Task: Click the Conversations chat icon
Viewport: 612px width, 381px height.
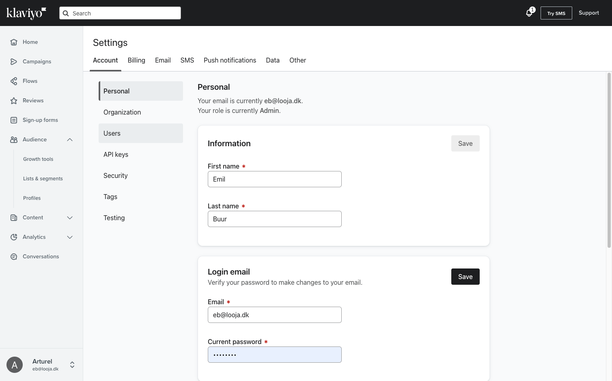Action: pos(14,257)
